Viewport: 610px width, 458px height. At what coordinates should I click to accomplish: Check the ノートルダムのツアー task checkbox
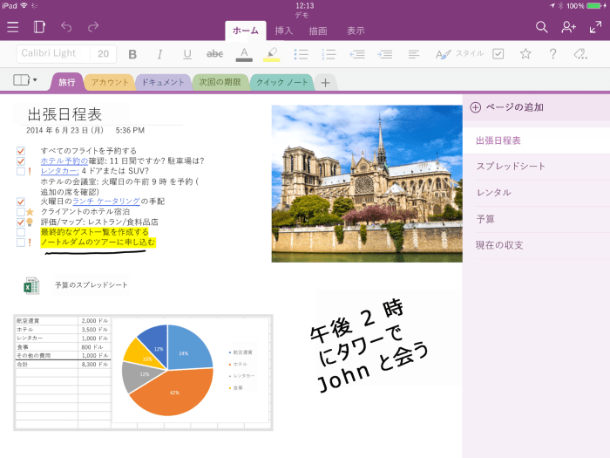(21, 243)
